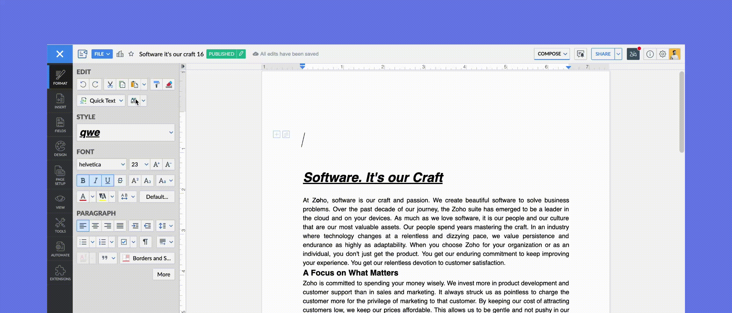Toggle Underline formatting
The image size is (732, 313).
[107, 181]
